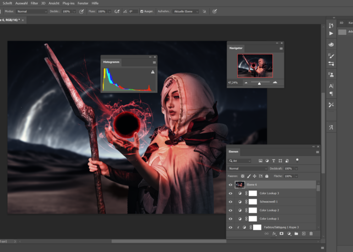
Task: Open the Actions panel play icon
Action: [x=331, y=33]
